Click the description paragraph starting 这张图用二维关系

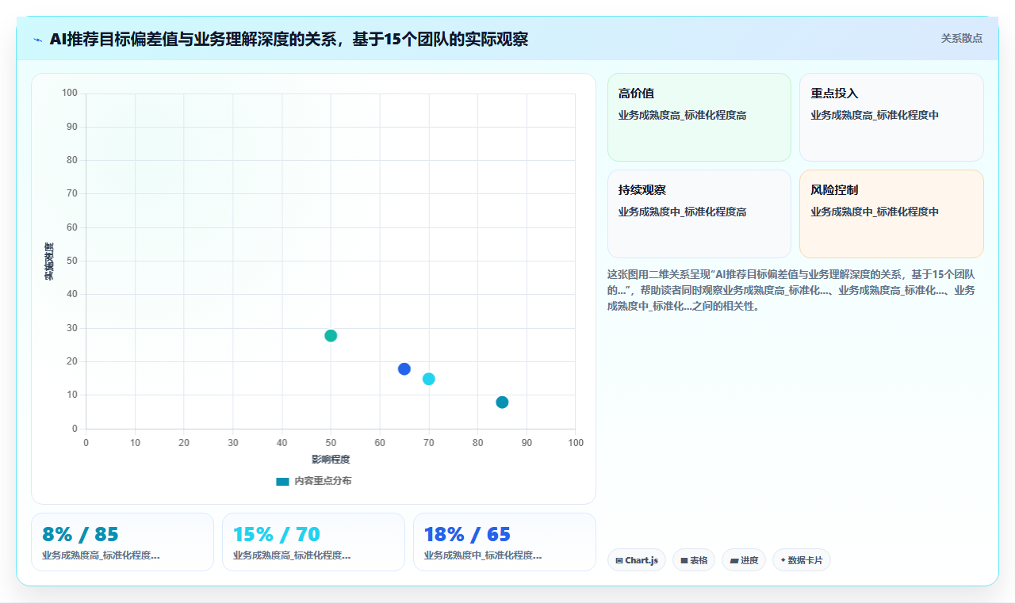(x=791, y=290)
